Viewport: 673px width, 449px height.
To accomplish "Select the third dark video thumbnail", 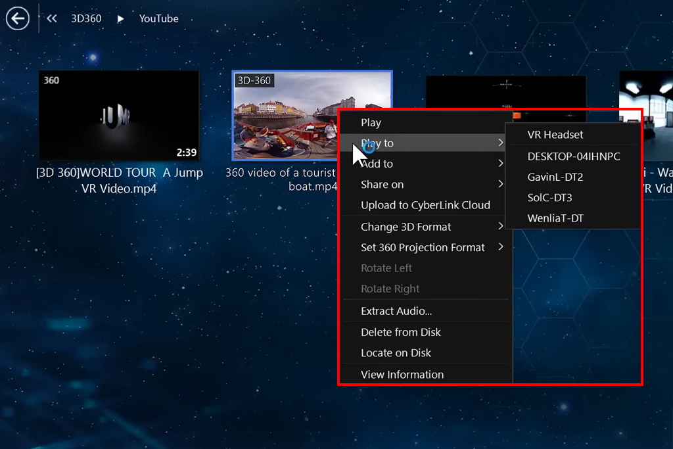I will (x=505, y=92).
